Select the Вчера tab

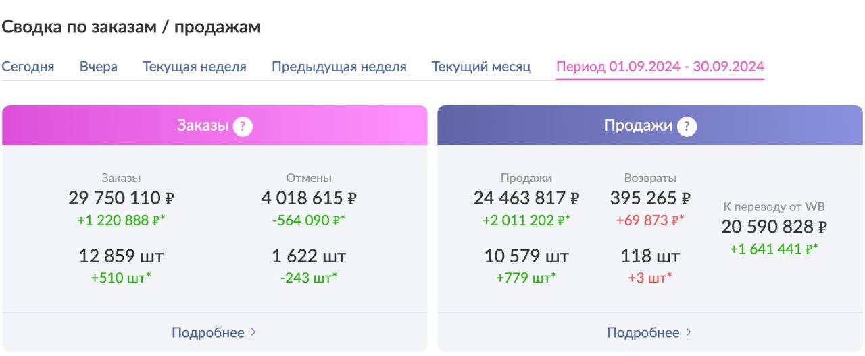tap(99, 67)
